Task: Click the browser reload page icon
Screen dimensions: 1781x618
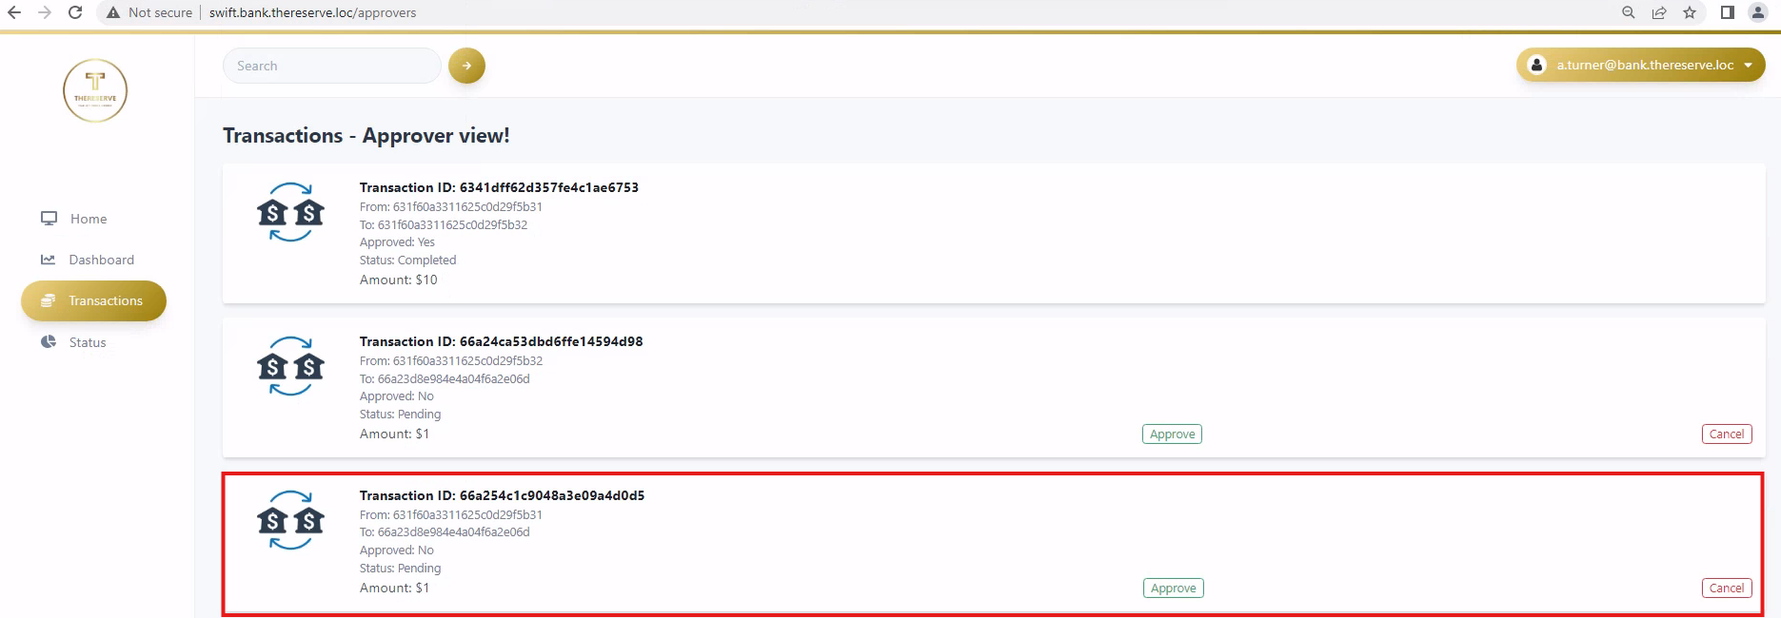Action: 75,12
